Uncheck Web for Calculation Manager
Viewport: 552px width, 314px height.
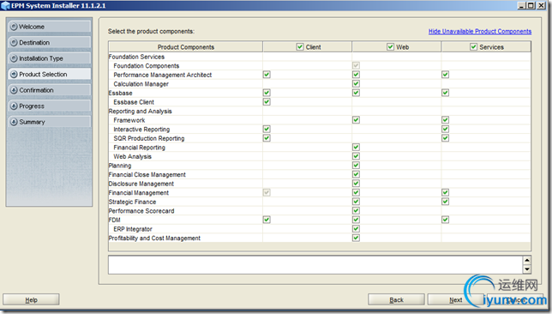356,83
